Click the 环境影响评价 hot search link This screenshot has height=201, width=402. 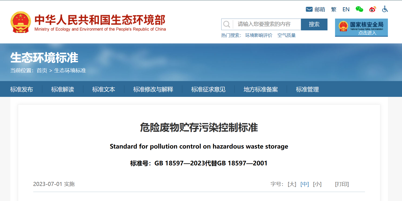tap(259, 35)
